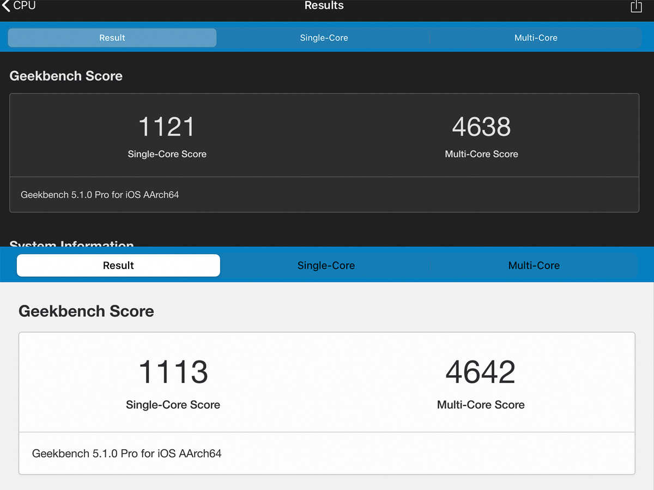Screen dimensions: 654x490
Task: Select Result tab in light-theme view
Action: [x=118, y=266]
